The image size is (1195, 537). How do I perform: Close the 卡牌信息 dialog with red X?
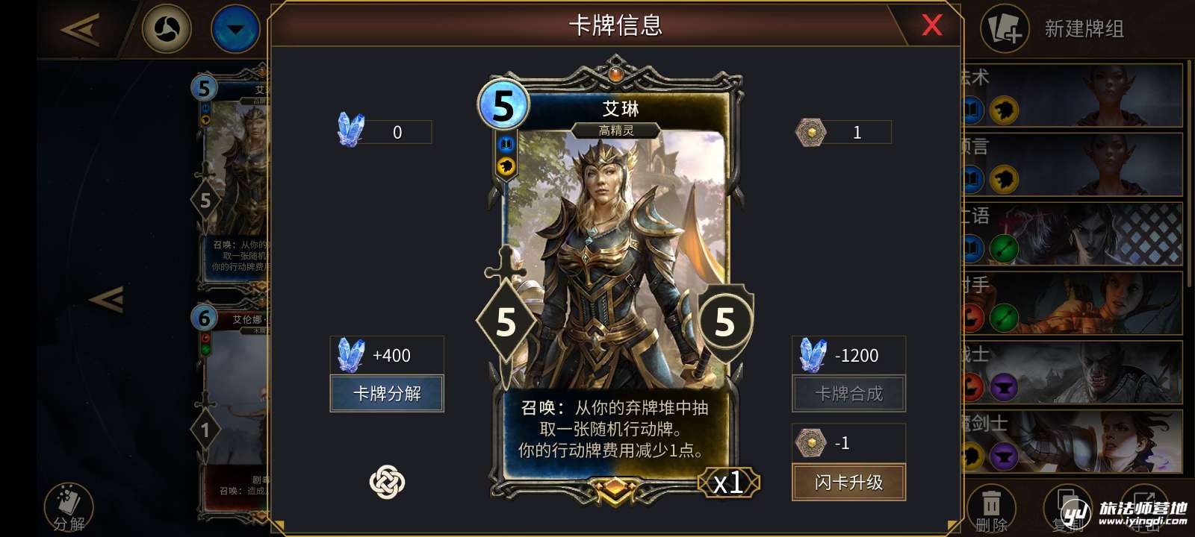(x=931, y=25)
